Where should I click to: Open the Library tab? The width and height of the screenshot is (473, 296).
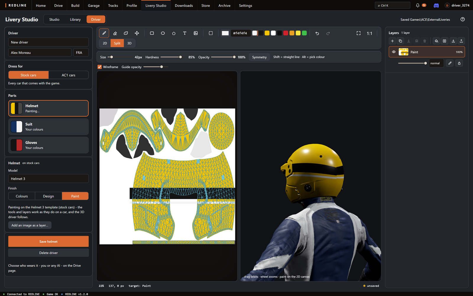(x=75, y=20)
